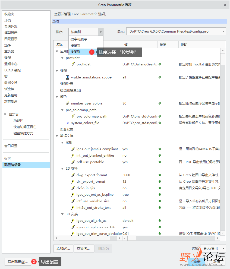This screenshot has height=269, width=230.
Task: Click green status dot of visible_annotations_scope
Action: coord(160,77)
